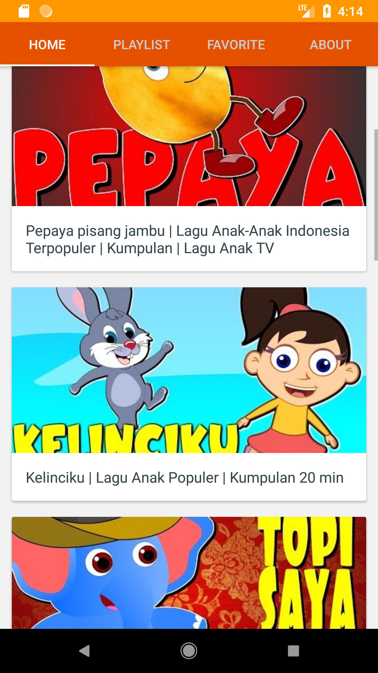Tap the SD card status bar icon
Image resolution: width=378 pixels, height=673 pixels.
tap(24, 11)
